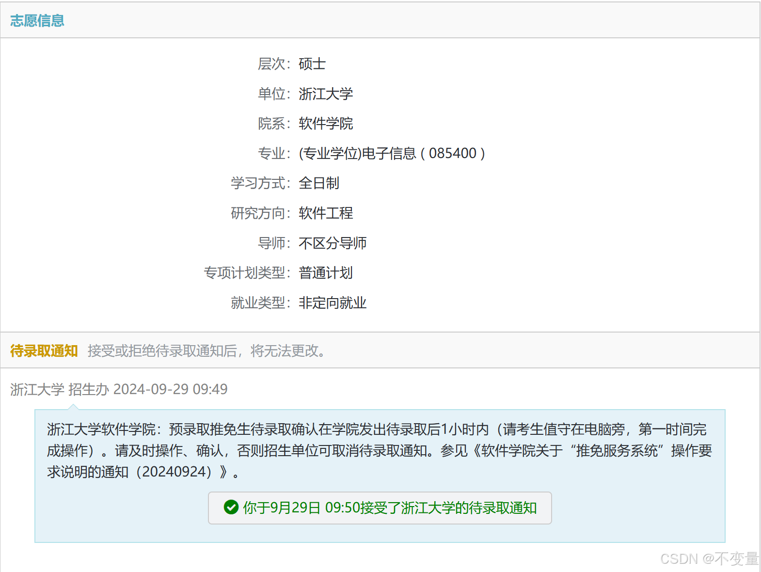761x572 pixels.
Task: Click the 专项计划类型 field label
Action: pyautogui.click(x=247, y=272)
